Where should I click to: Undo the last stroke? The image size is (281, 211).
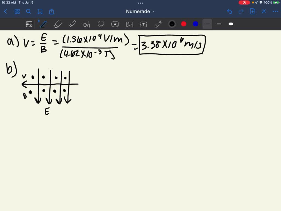[x=230, y=12]
